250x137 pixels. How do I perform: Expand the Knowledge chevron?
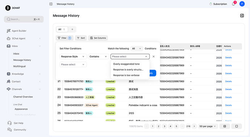(40, 74)
